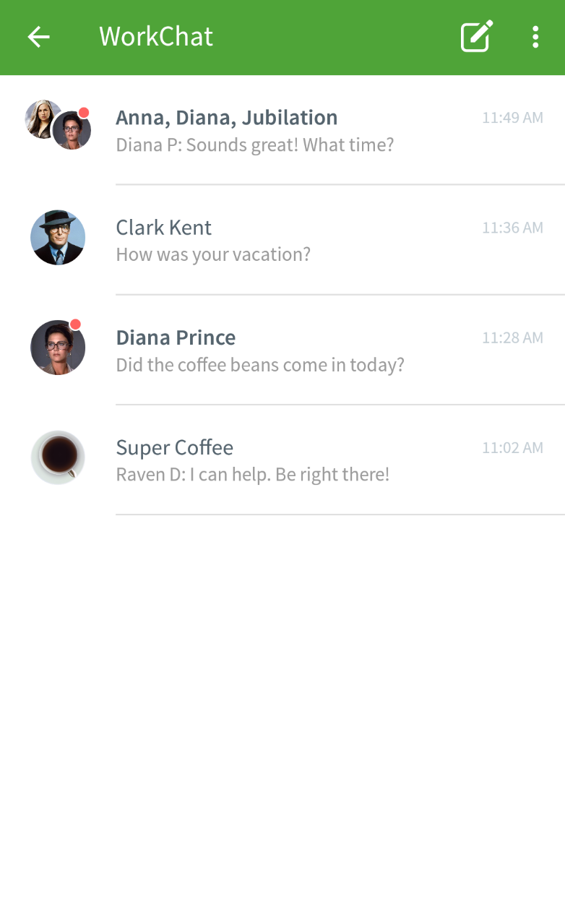
Task: Click the 11:02 AM timestamp on Super Coffee
Action: (x=512, y=448)
